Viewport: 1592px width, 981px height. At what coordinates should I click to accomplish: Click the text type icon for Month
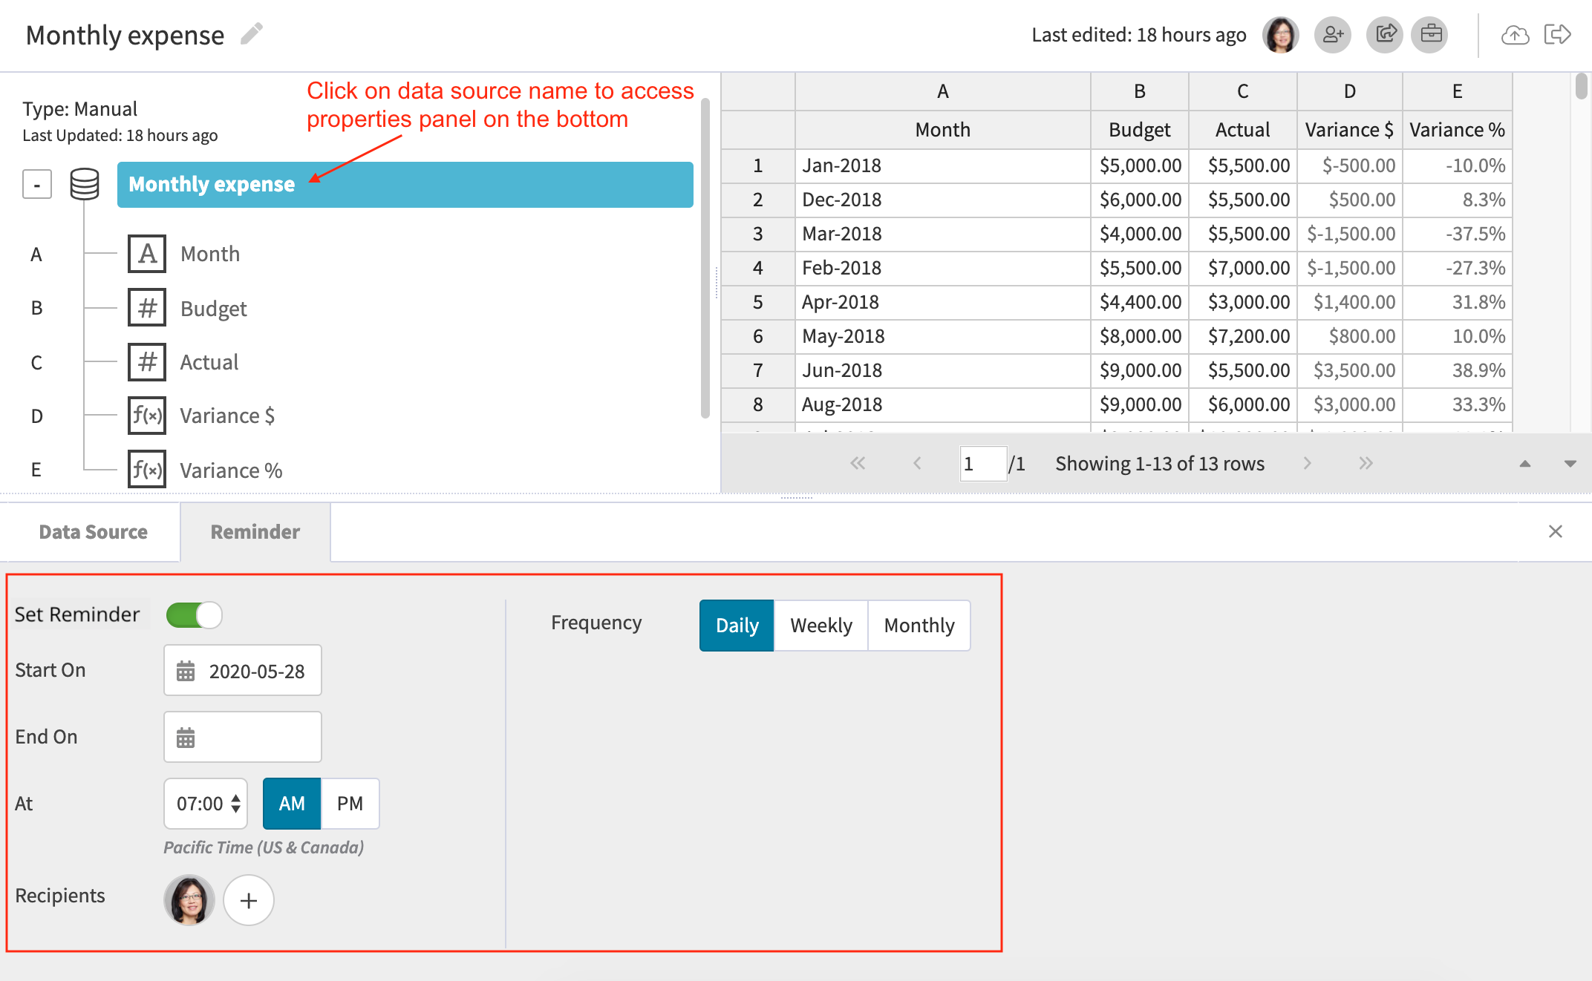click(147, 254)
